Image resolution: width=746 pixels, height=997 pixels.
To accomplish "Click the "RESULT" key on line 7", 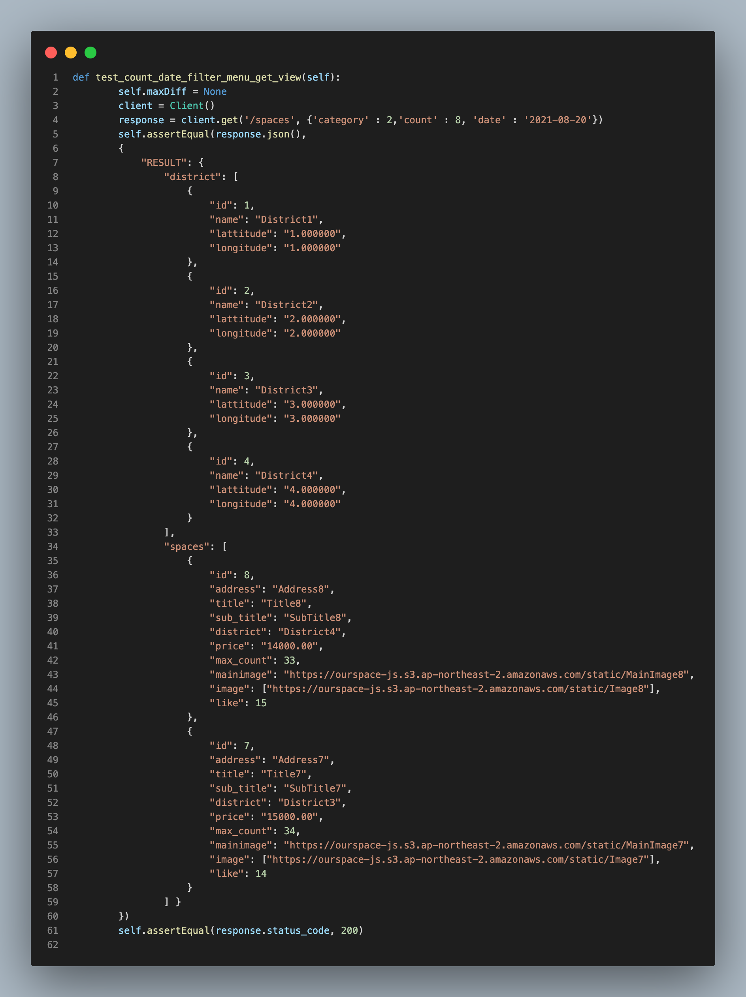I will pos(164,163).
